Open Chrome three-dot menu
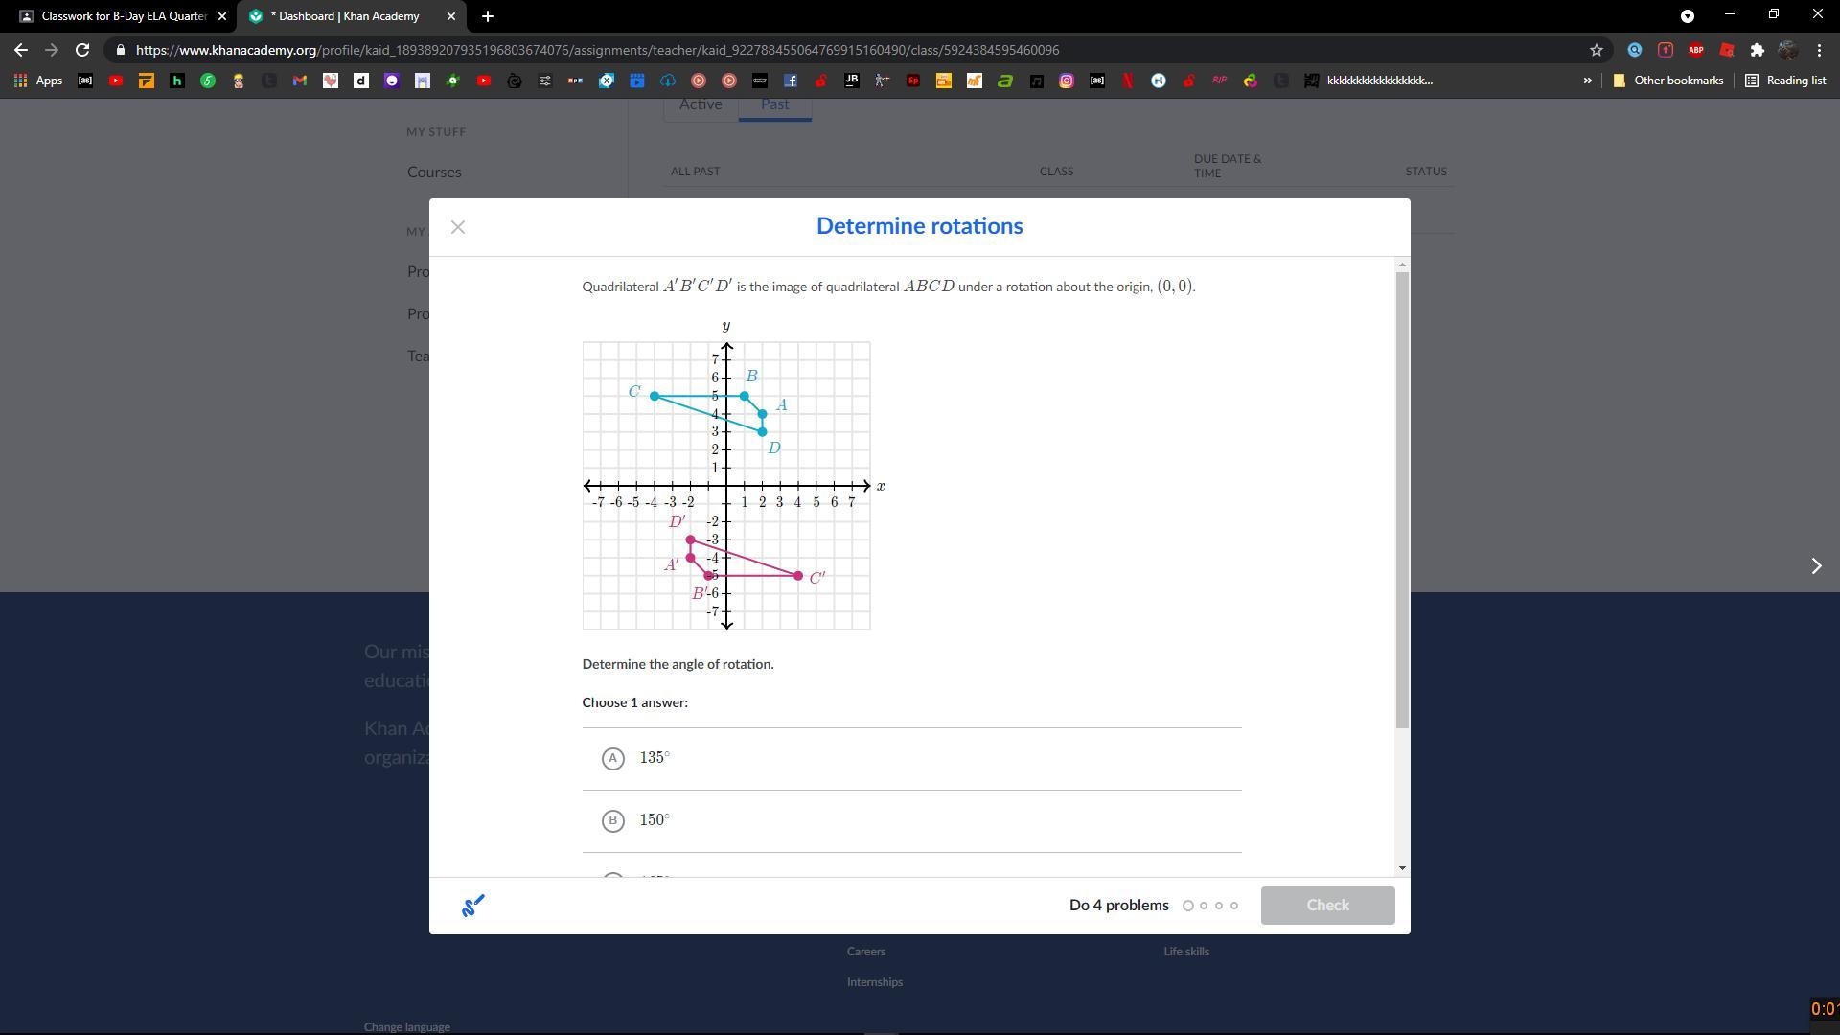This screenshot has width=1840, height=1035. tap(1820, 50)
